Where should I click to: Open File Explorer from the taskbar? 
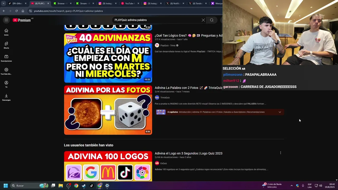(x=61, y=186)
